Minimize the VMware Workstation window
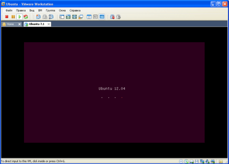The width and height of the screenshot is (229, 164). tap(213, 4)
